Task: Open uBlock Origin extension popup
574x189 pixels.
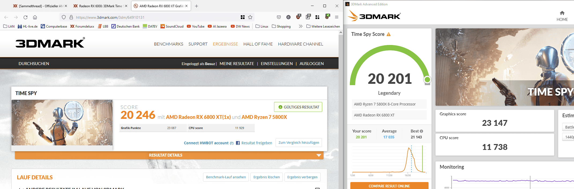Action: coord(298,17)
